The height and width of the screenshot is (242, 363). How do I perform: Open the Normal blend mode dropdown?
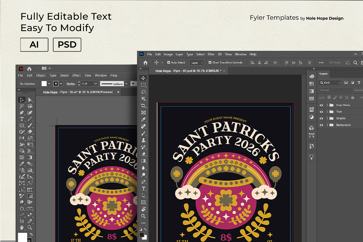coord(336,90)
